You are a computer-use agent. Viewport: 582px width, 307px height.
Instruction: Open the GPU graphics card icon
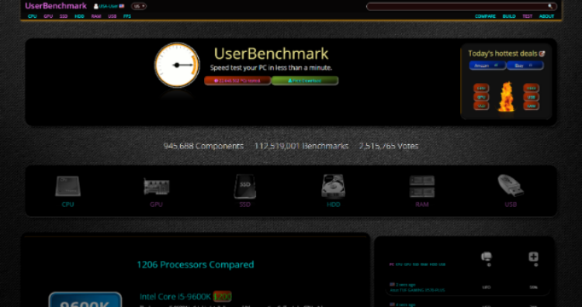click(156, 187)
